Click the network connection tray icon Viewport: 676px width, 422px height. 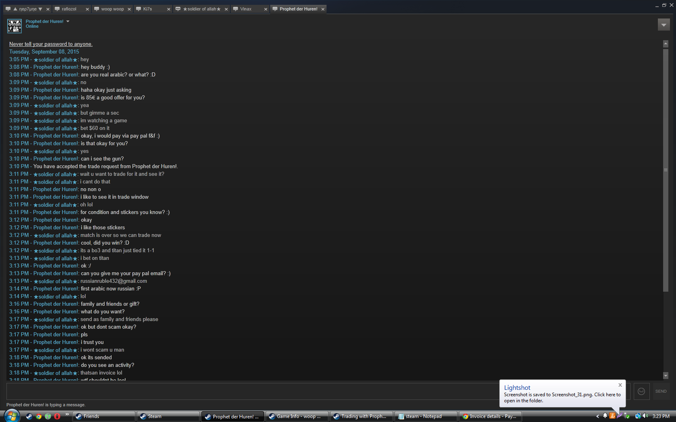click(x=638, y=416)
